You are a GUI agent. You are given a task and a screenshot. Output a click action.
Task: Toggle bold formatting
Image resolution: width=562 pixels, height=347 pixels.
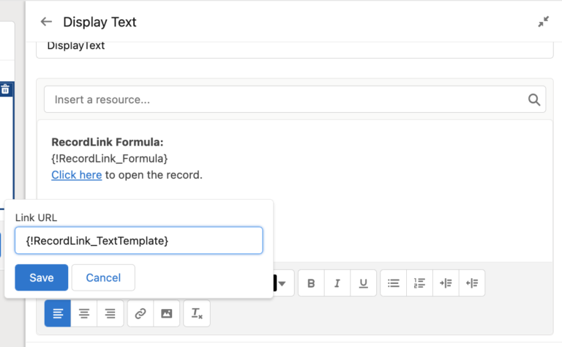click(x=311, y=283)
